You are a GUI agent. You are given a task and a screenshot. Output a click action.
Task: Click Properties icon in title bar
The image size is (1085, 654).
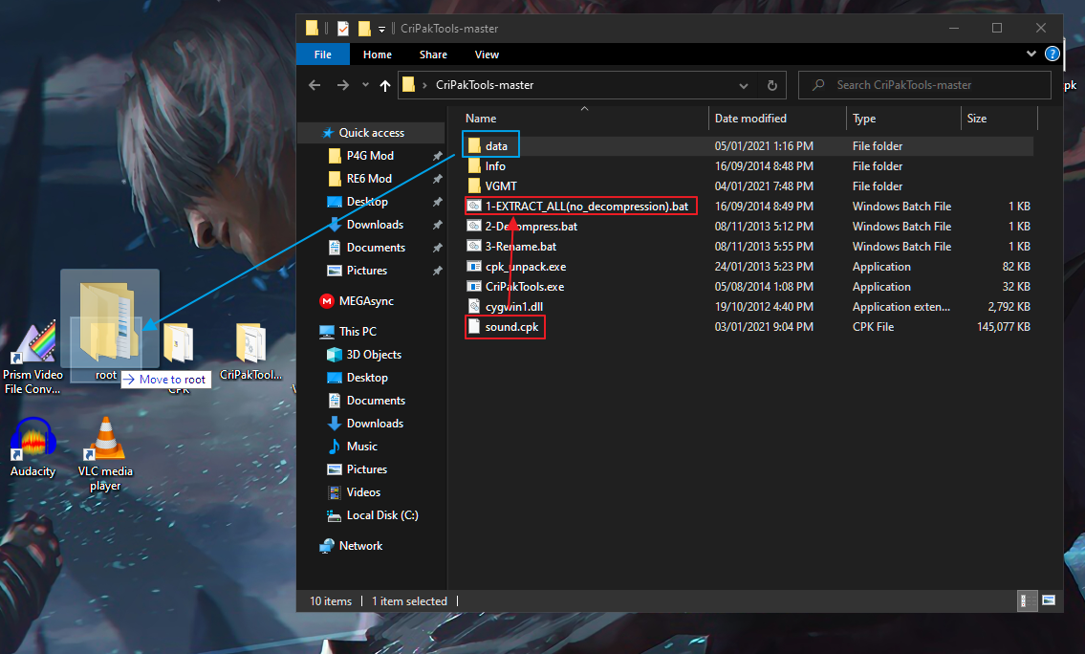tap(343, 29)
